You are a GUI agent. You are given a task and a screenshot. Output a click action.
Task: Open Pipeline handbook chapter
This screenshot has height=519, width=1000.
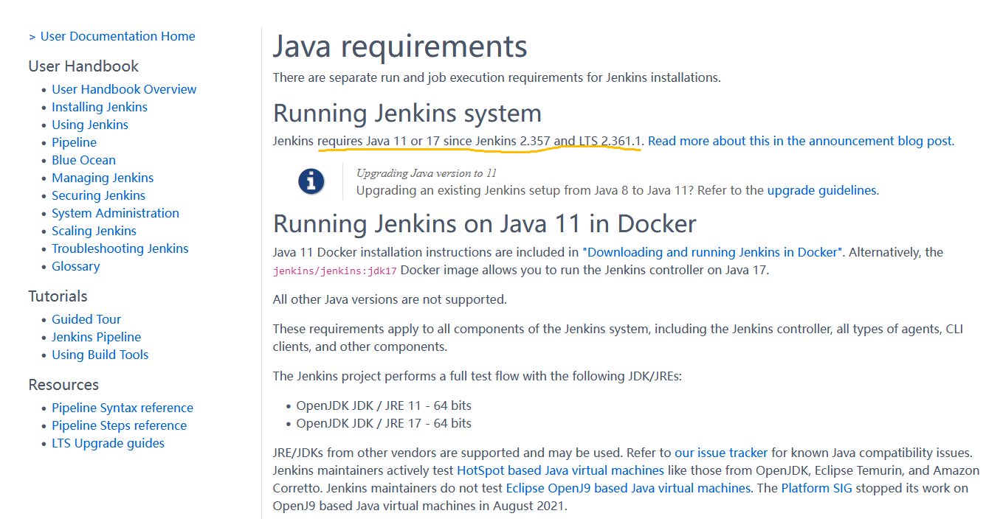[x=74, y=142]
